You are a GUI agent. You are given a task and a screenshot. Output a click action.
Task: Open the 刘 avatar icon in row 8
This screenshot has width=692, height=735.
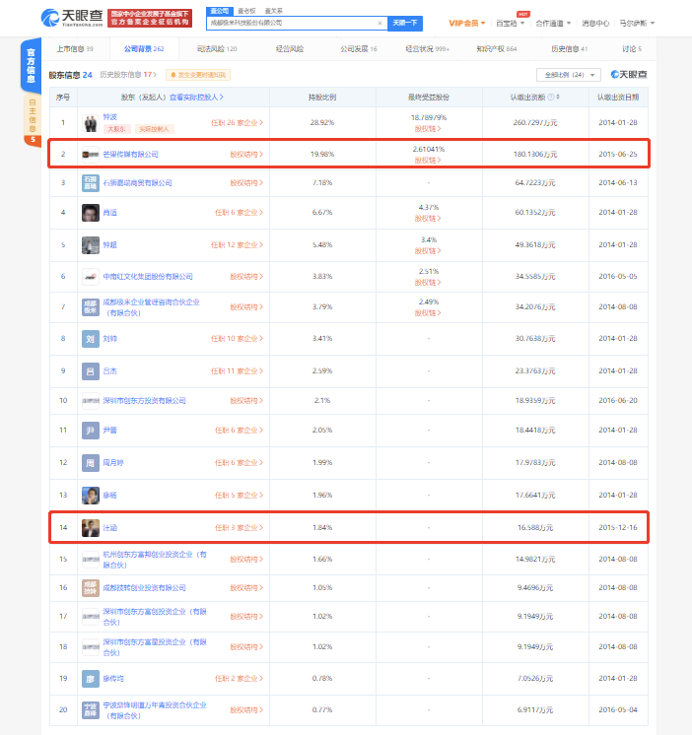91,339
